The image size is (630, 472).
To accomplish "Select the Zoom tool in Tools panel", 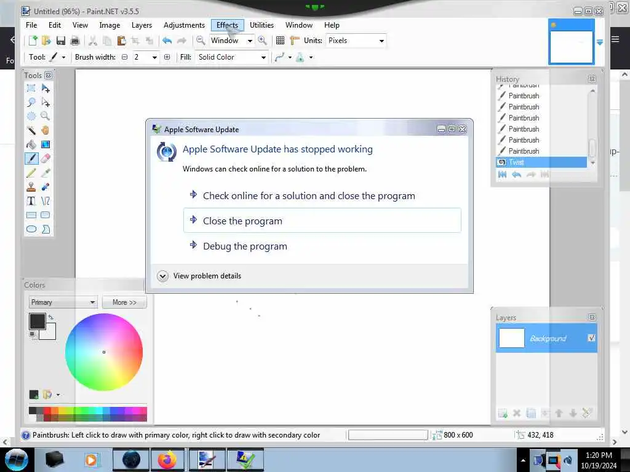I will (x=46, y=116).
